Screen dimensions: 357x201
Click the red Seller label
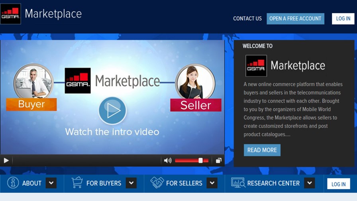point(196,105)
